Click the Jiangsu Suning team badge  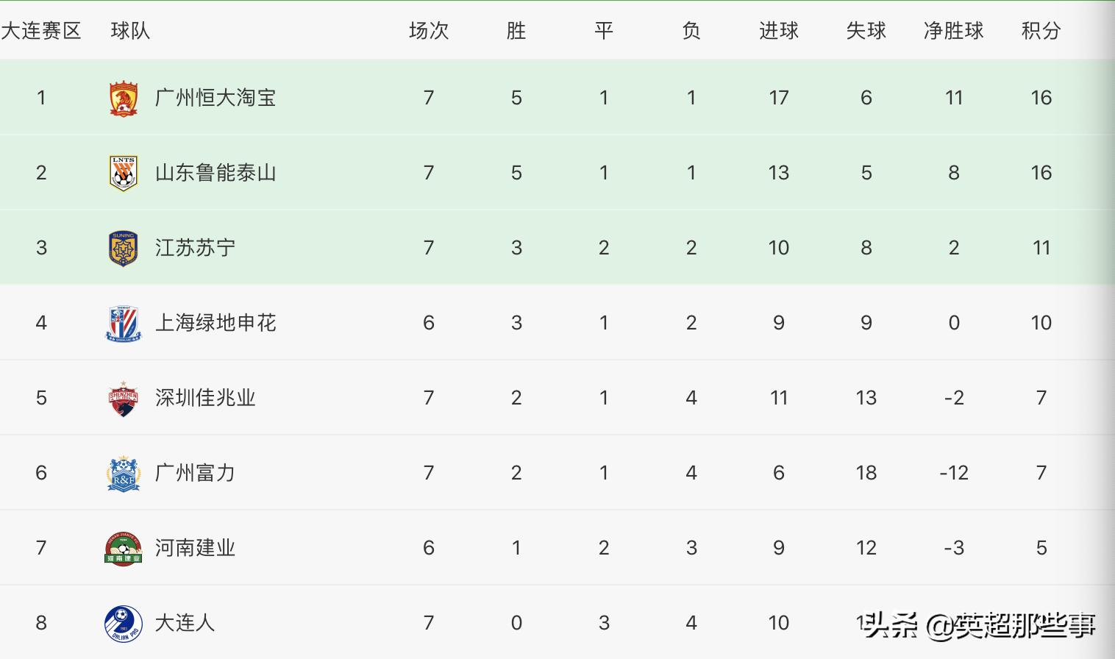124,249
